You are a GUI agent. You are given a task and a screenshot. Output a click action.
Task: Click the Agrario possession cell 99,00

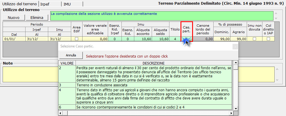(239, 39)
